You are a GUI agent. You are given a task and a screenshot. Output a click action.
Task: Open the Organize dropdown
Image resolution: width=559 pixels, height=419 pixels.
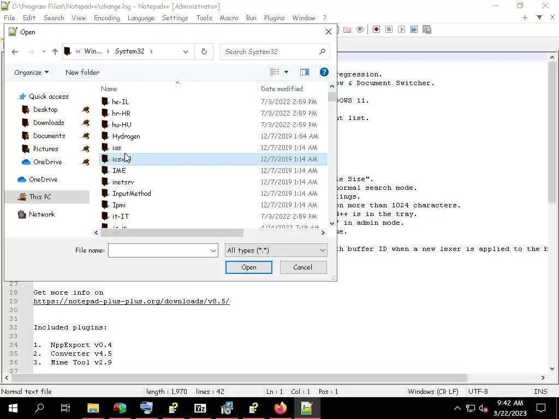coord(31,73)
